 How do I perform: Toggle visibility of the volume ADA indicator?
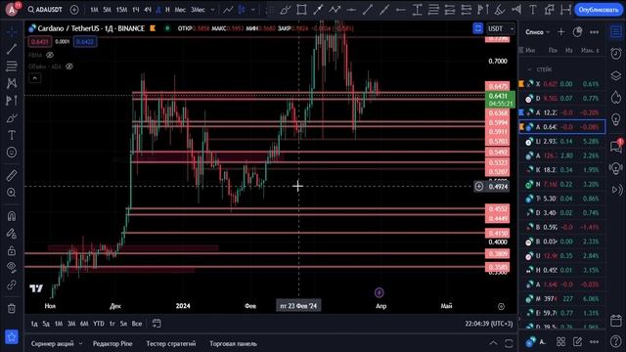[x=69, y=66]
